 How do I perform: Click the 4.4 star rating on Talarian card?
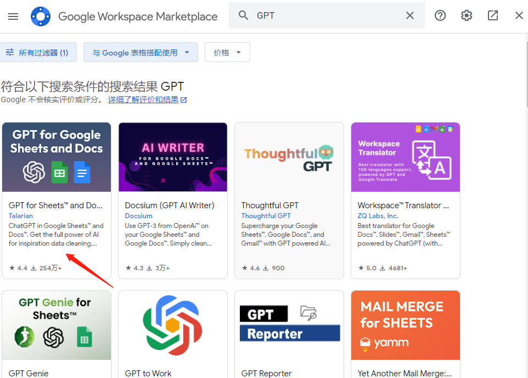coord(18,268)
